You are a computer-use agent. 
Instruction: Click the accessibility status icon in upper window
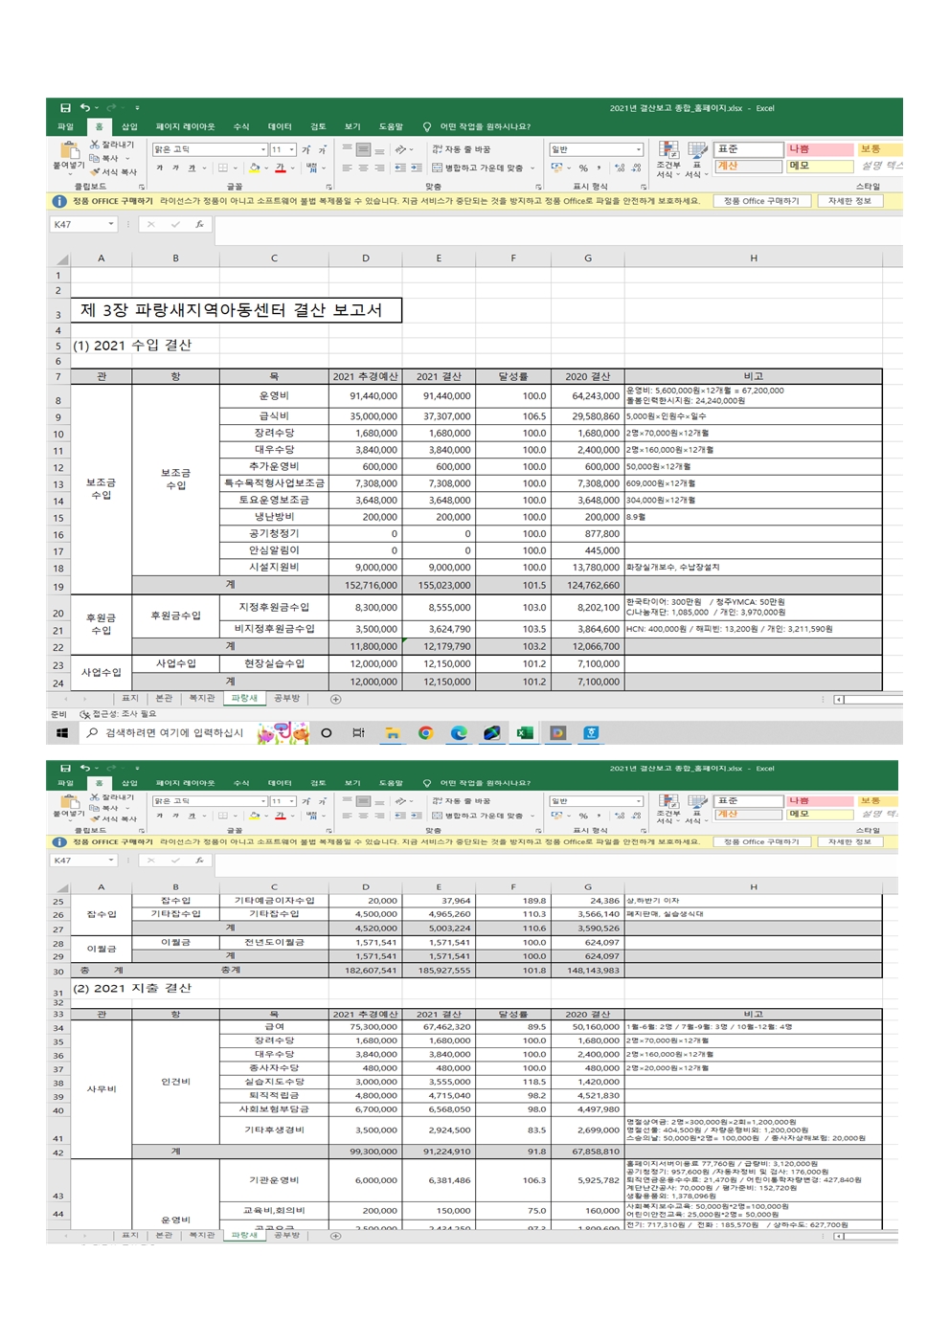(85, 714)
